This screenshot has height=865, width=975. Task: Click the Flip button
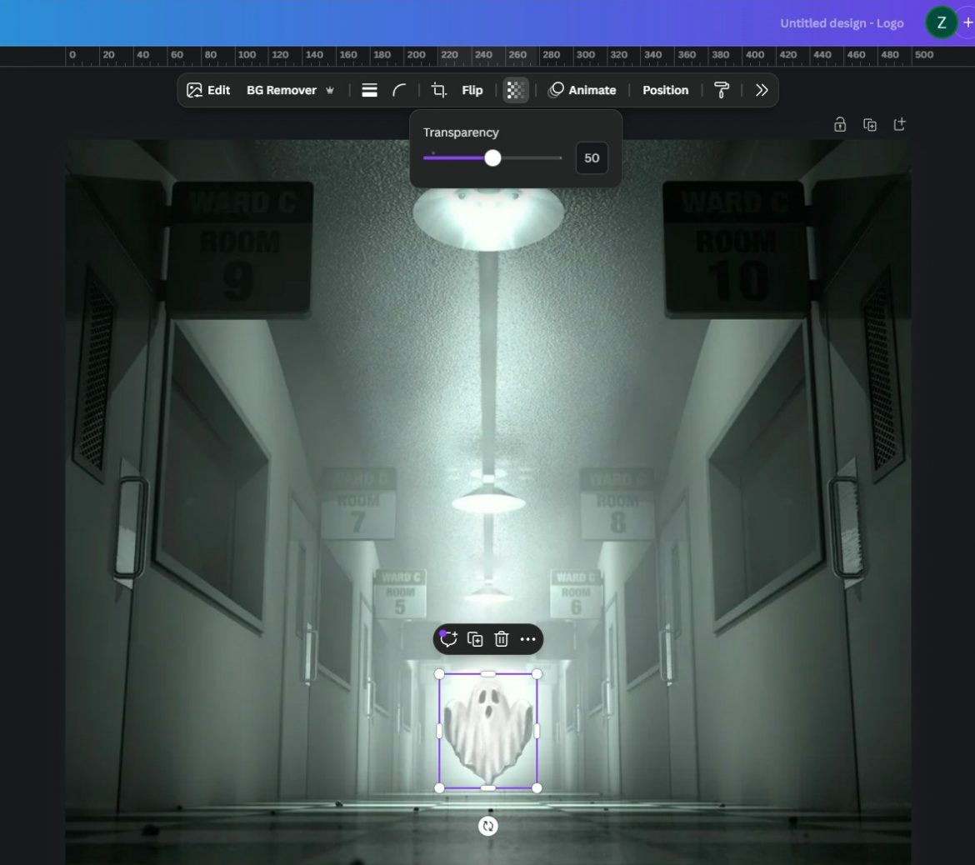pos(472,90)
